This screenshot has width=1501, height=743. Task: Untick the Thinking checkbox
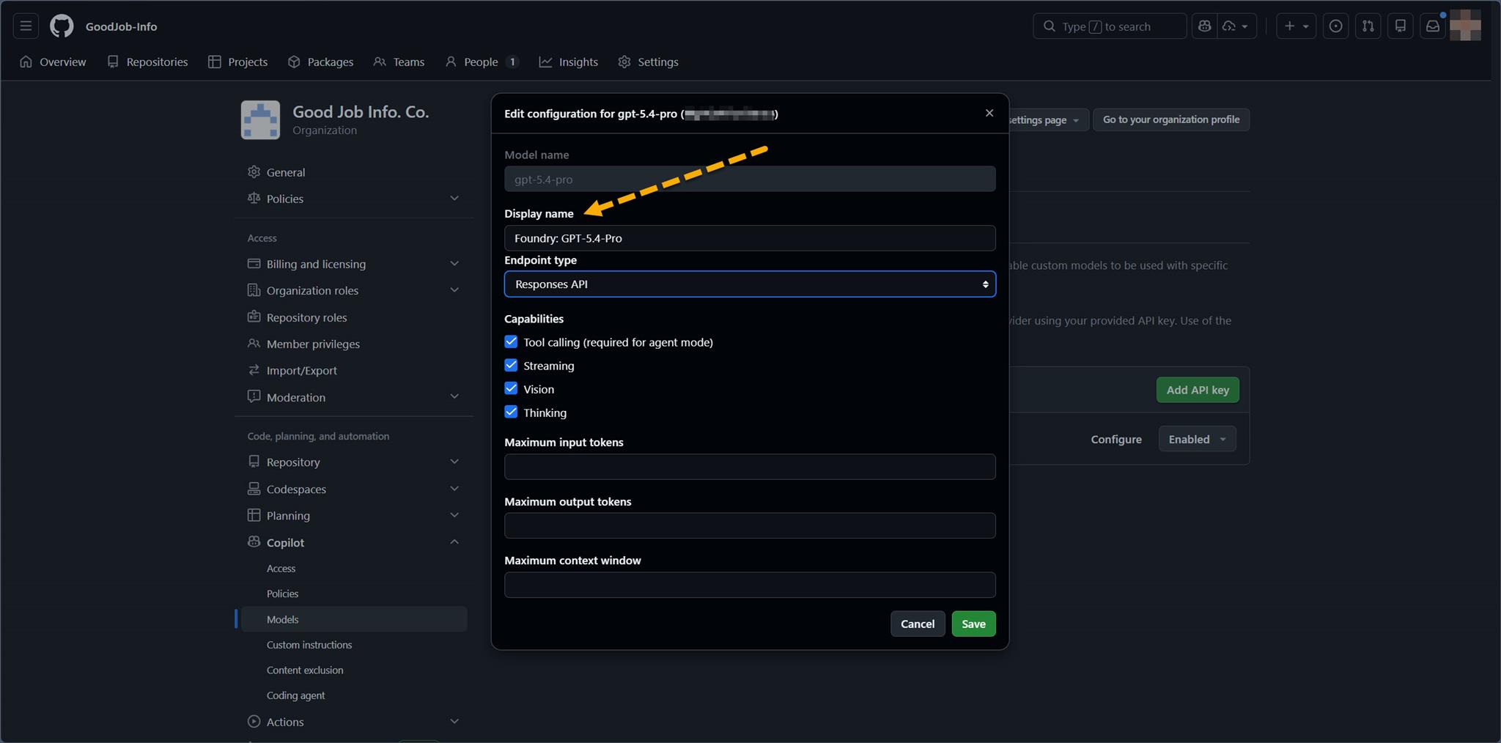511,413
